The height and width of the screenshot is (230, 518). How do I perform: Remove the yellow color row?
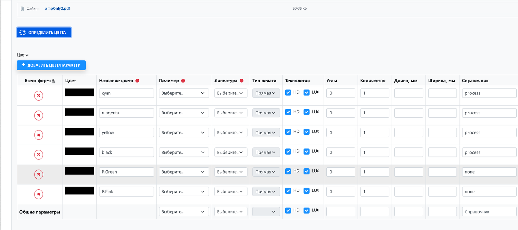(x=39, y=135)
